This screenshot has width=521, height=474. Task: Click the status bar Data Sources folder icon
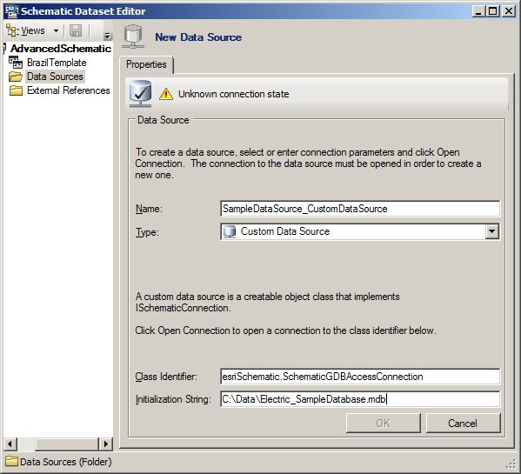click(11, 461)
